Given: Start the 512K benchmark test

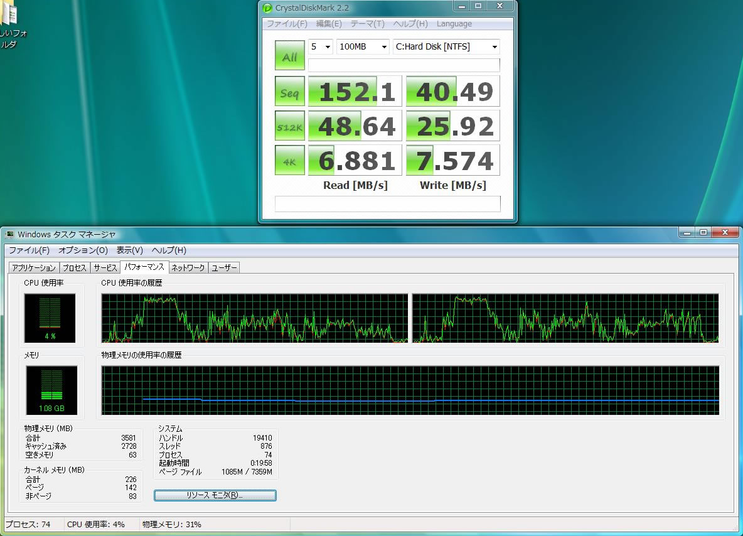Looking at the screenshot, I should point(289,126).
